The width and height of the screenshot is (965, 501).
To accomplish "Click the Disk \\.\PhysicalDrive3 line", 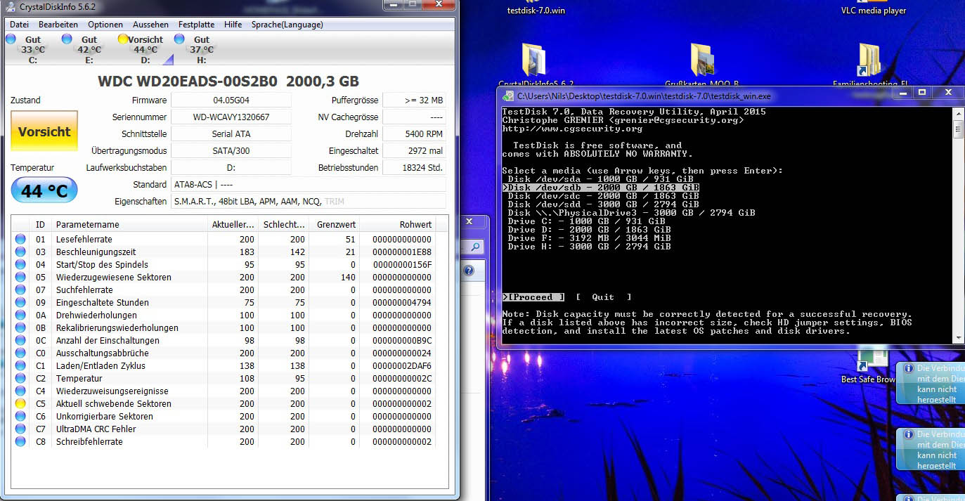I will click(631, 213).
